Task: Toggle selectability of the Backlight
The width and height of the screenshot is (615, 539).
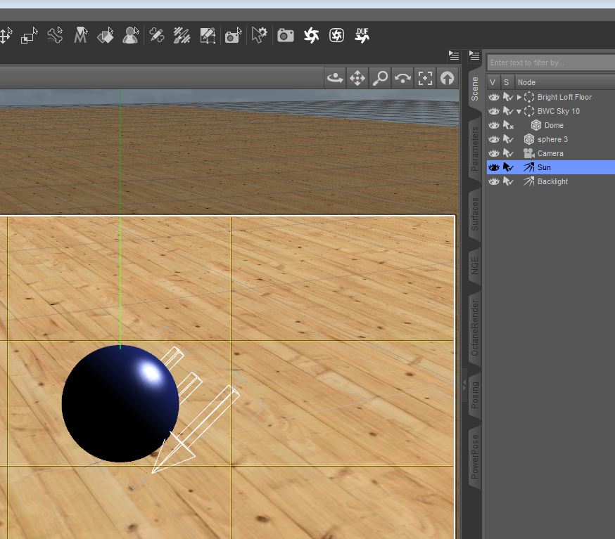Action: 508,181
